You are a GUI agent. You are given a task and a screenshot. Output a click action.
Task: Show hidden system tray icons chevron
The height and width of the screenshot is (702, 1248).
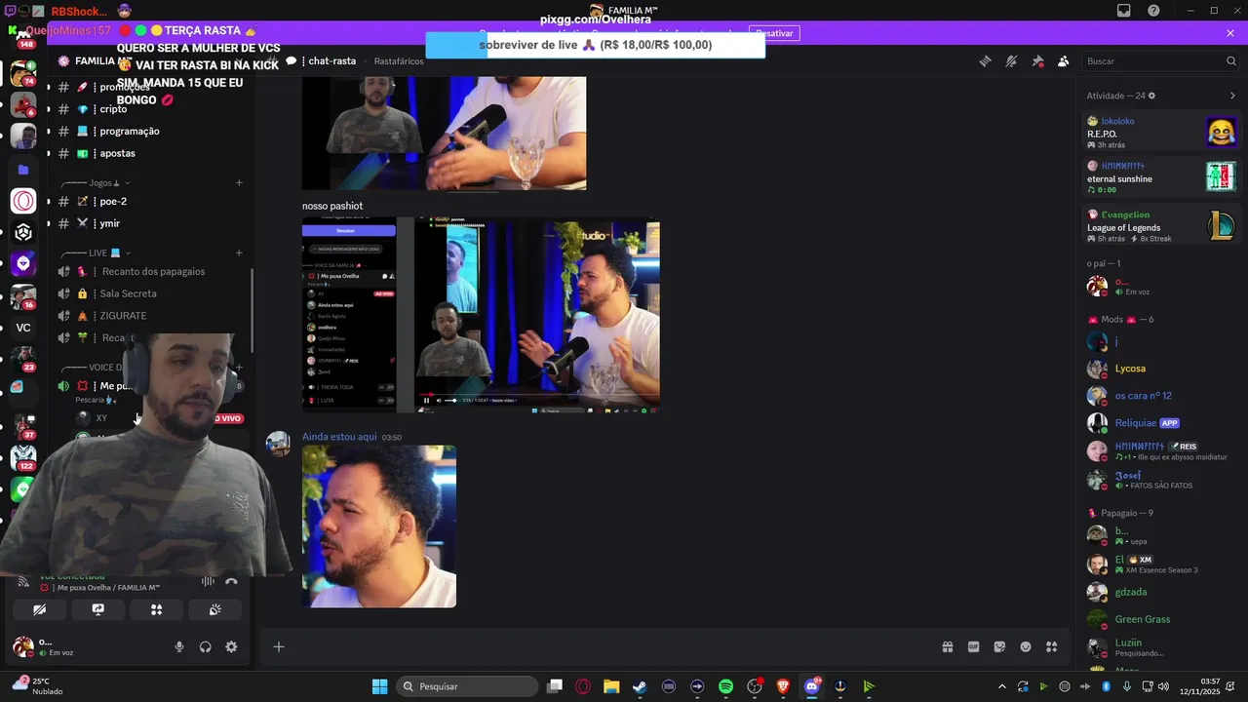(1001, 686)
